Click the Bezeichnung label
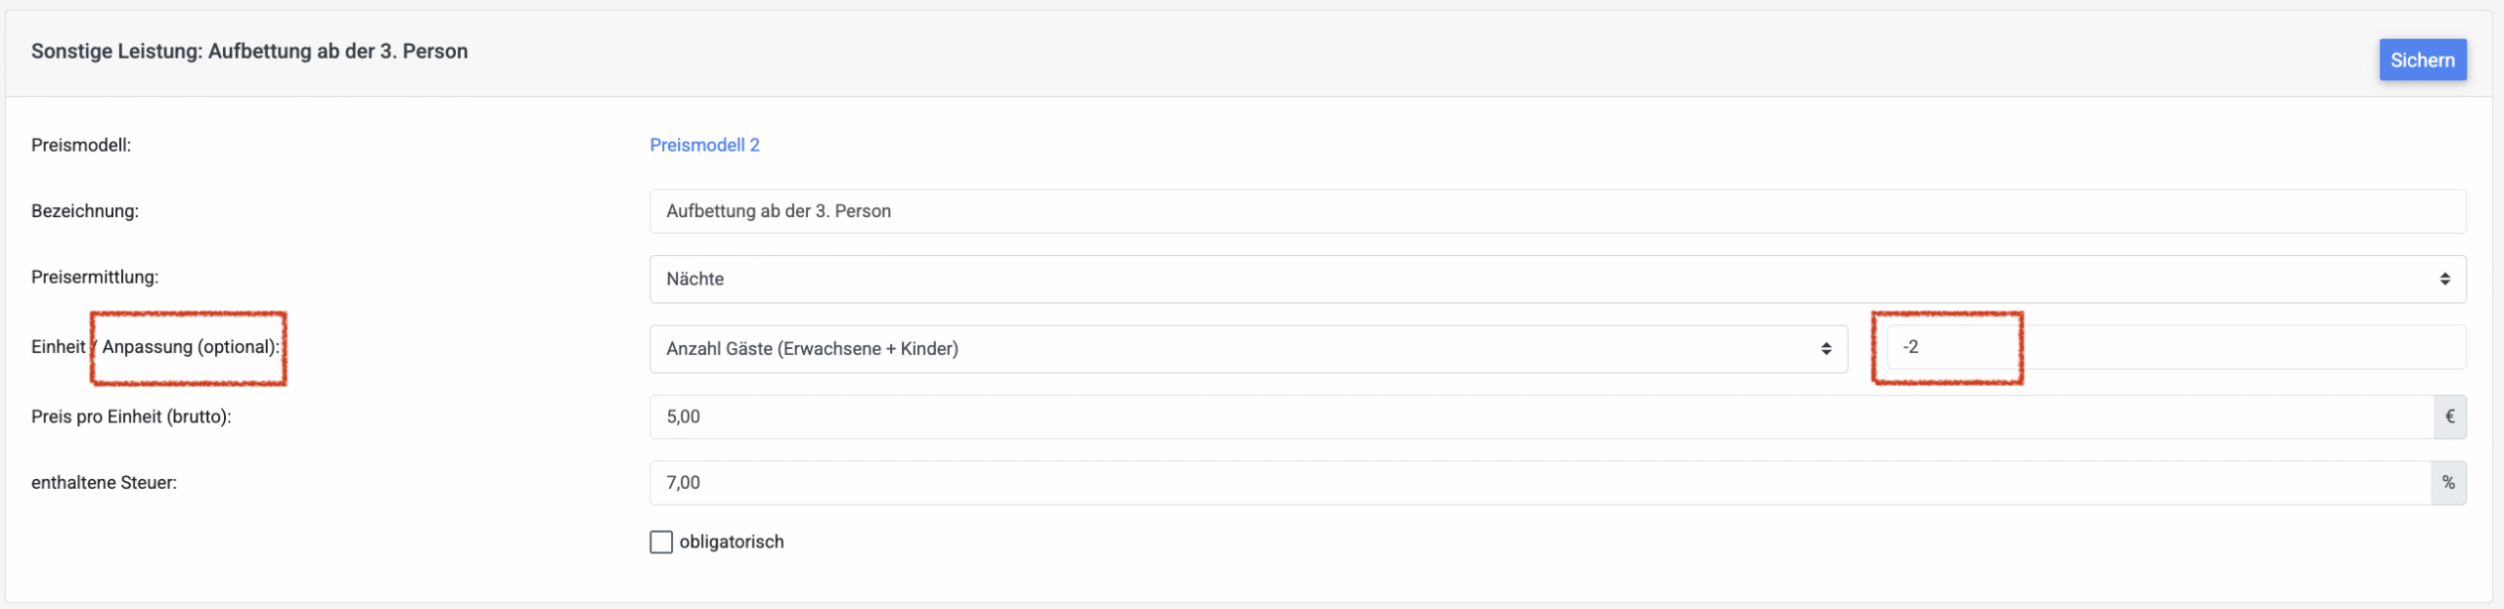Viewport: 2504px width, 609px height. (85, 211)
